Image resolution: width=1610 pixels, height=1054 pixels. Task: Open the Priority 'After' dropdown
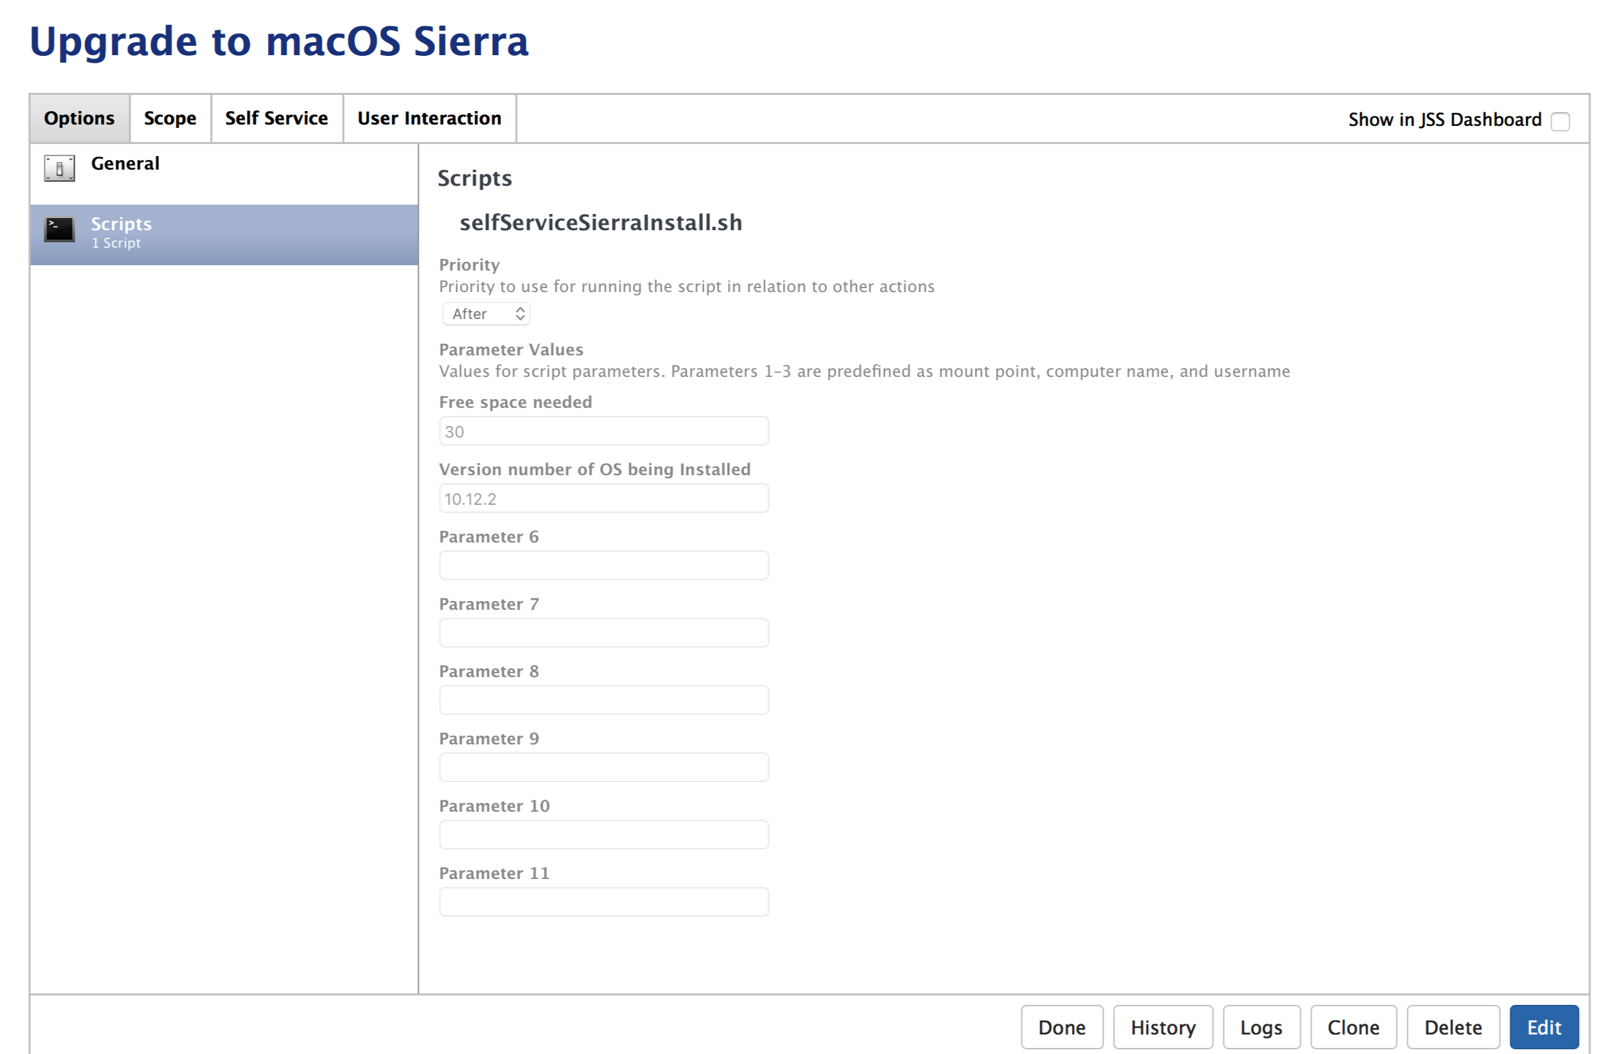(485, 314)
